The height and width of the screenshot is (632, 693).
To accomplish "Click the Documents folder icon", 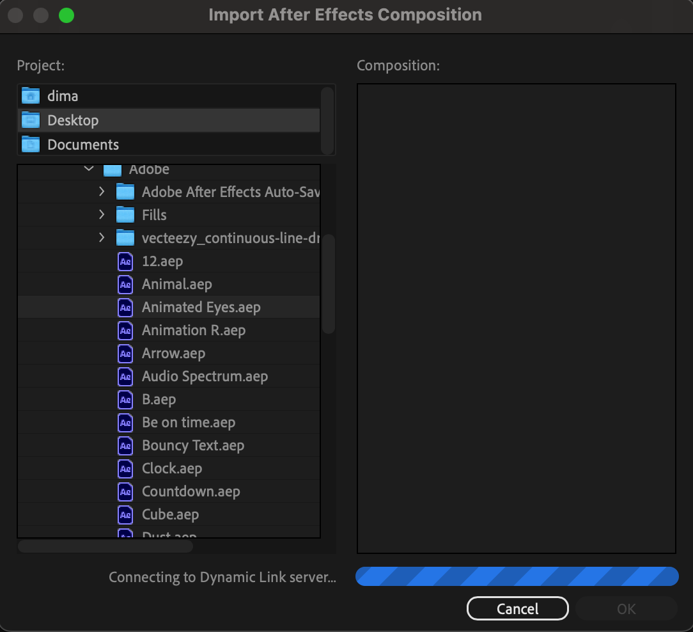I will [x=31, y=144].
